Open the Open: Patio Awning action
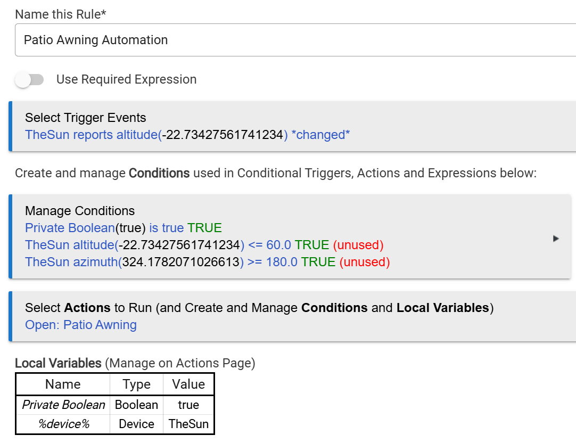This screenshot has width=576, height=443. click(x=81, y=325)
